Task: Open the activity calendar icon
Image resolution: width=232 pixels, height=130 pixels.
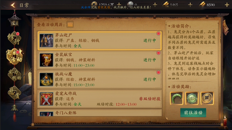Action: (x=70, y=24)
